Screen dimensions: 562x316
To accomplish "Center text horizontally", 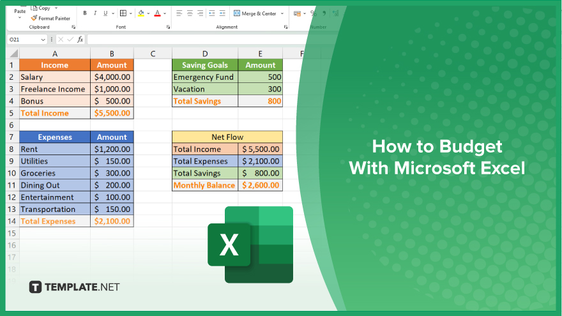I will click(190, 13).
